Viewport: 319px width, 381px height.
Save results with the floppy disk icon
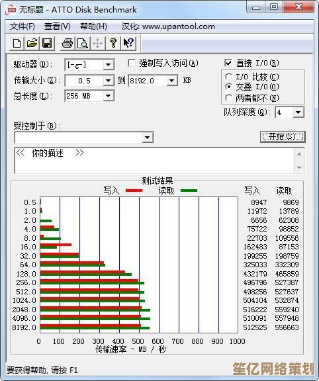[47, 44]
